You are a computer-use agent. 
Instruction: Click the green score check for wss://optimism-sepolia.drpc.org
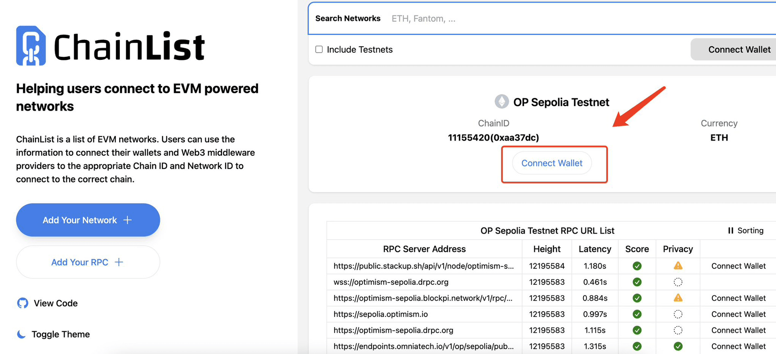click(x=637, y=282)
